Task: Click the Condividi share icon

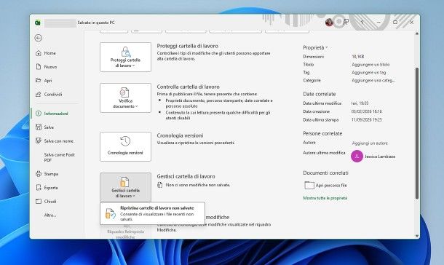Action: coord(39,95)
